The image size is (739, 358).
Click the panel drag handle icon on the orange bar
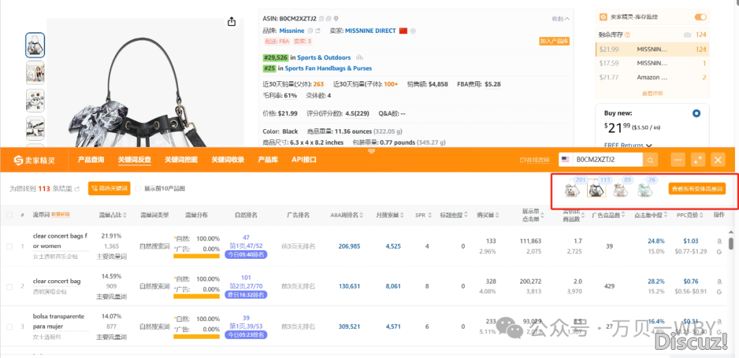372,151
